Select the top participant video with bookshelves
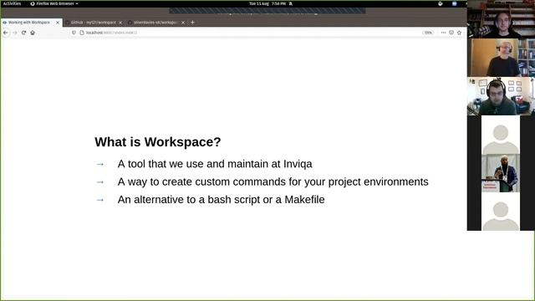The width and height of the screenshot is (535, 301). pyautogui.click(x=501, y=19)
